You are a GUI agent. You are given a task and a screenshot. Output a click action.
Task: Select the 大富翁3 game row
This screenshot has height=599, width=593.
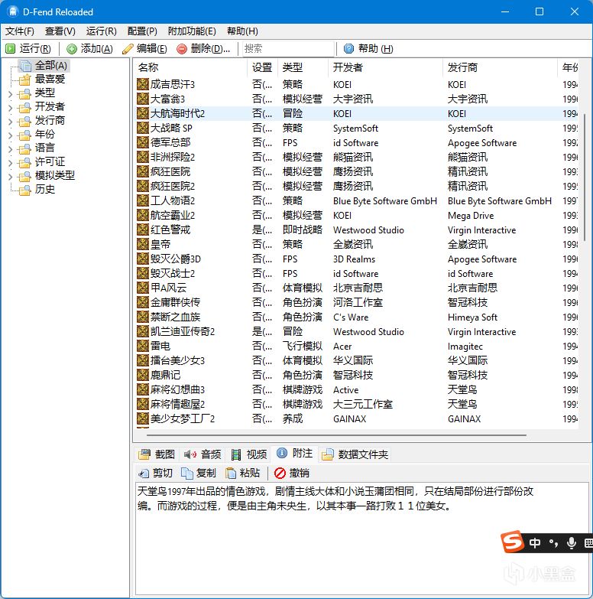click(357, 99)
